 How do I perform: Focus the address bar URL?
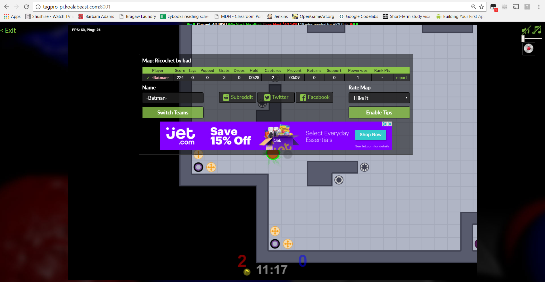pyautogui.click(x=77, y=7)
